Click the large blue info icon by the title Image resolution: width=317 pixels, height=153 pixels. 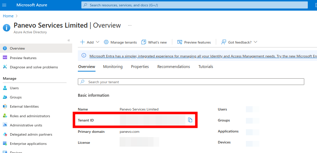click(6, 28)
